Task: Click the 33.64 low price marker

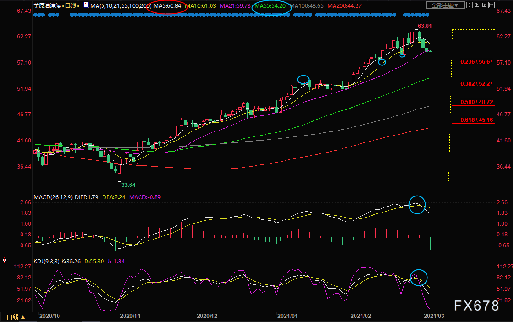Action: 128,185
